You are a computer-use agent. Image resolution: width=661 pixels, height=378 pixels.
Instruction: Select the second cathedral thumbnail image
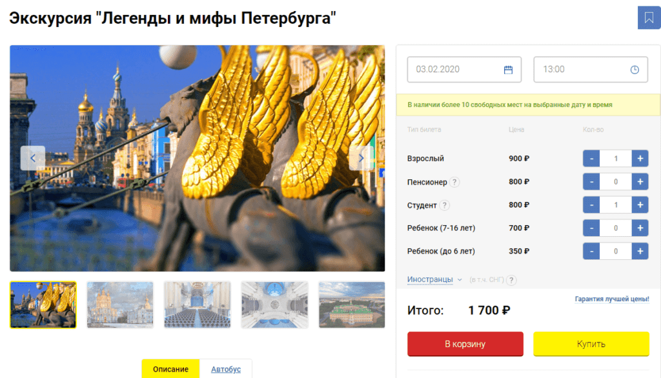(120, 304)
